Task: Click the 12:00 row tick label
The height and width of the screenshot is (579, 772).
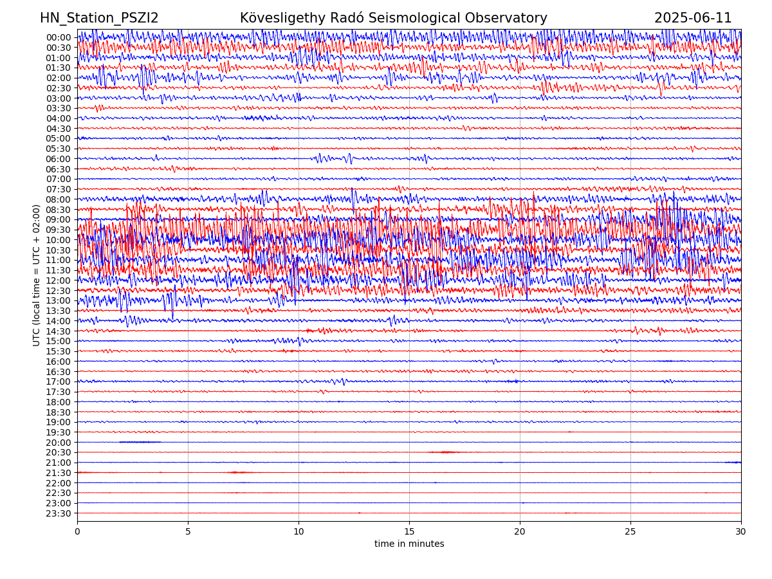Action: tap(58, 280)
